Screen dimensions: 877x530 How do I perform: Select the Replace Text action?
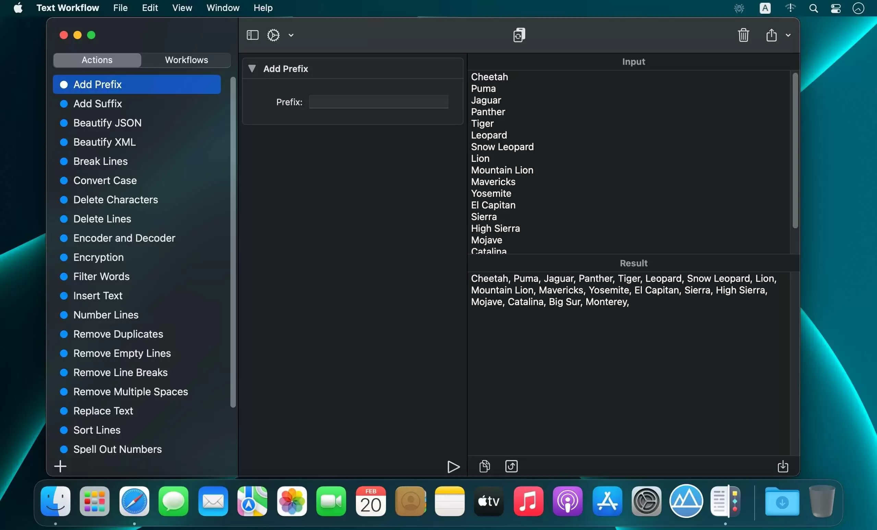[103, 411]
